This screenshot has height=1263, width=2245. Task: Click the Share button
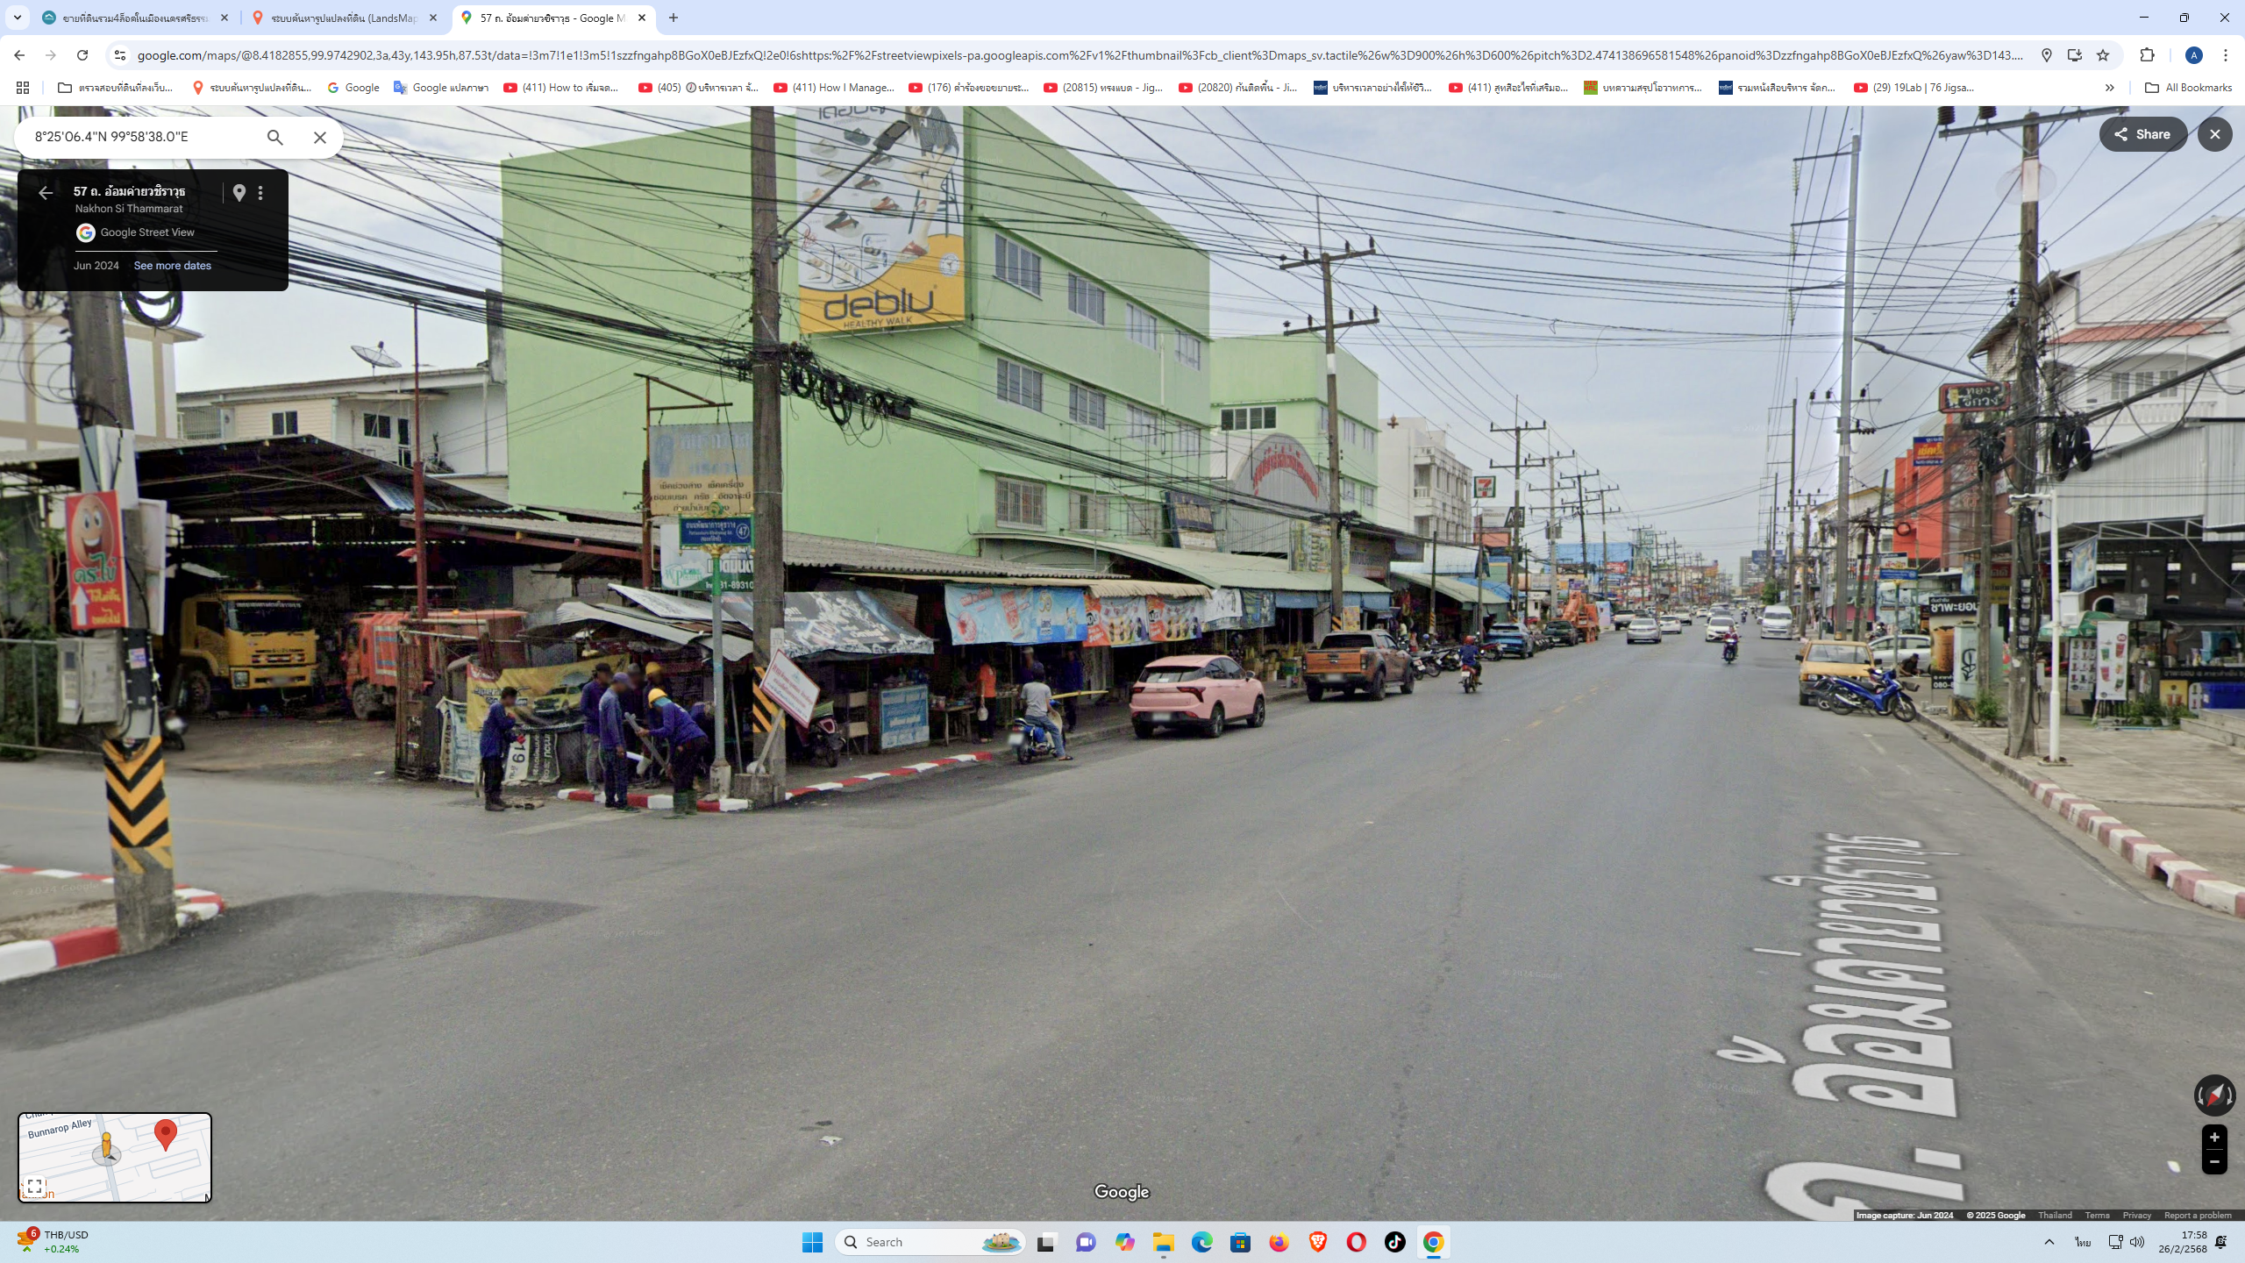tap(2142, 134)
